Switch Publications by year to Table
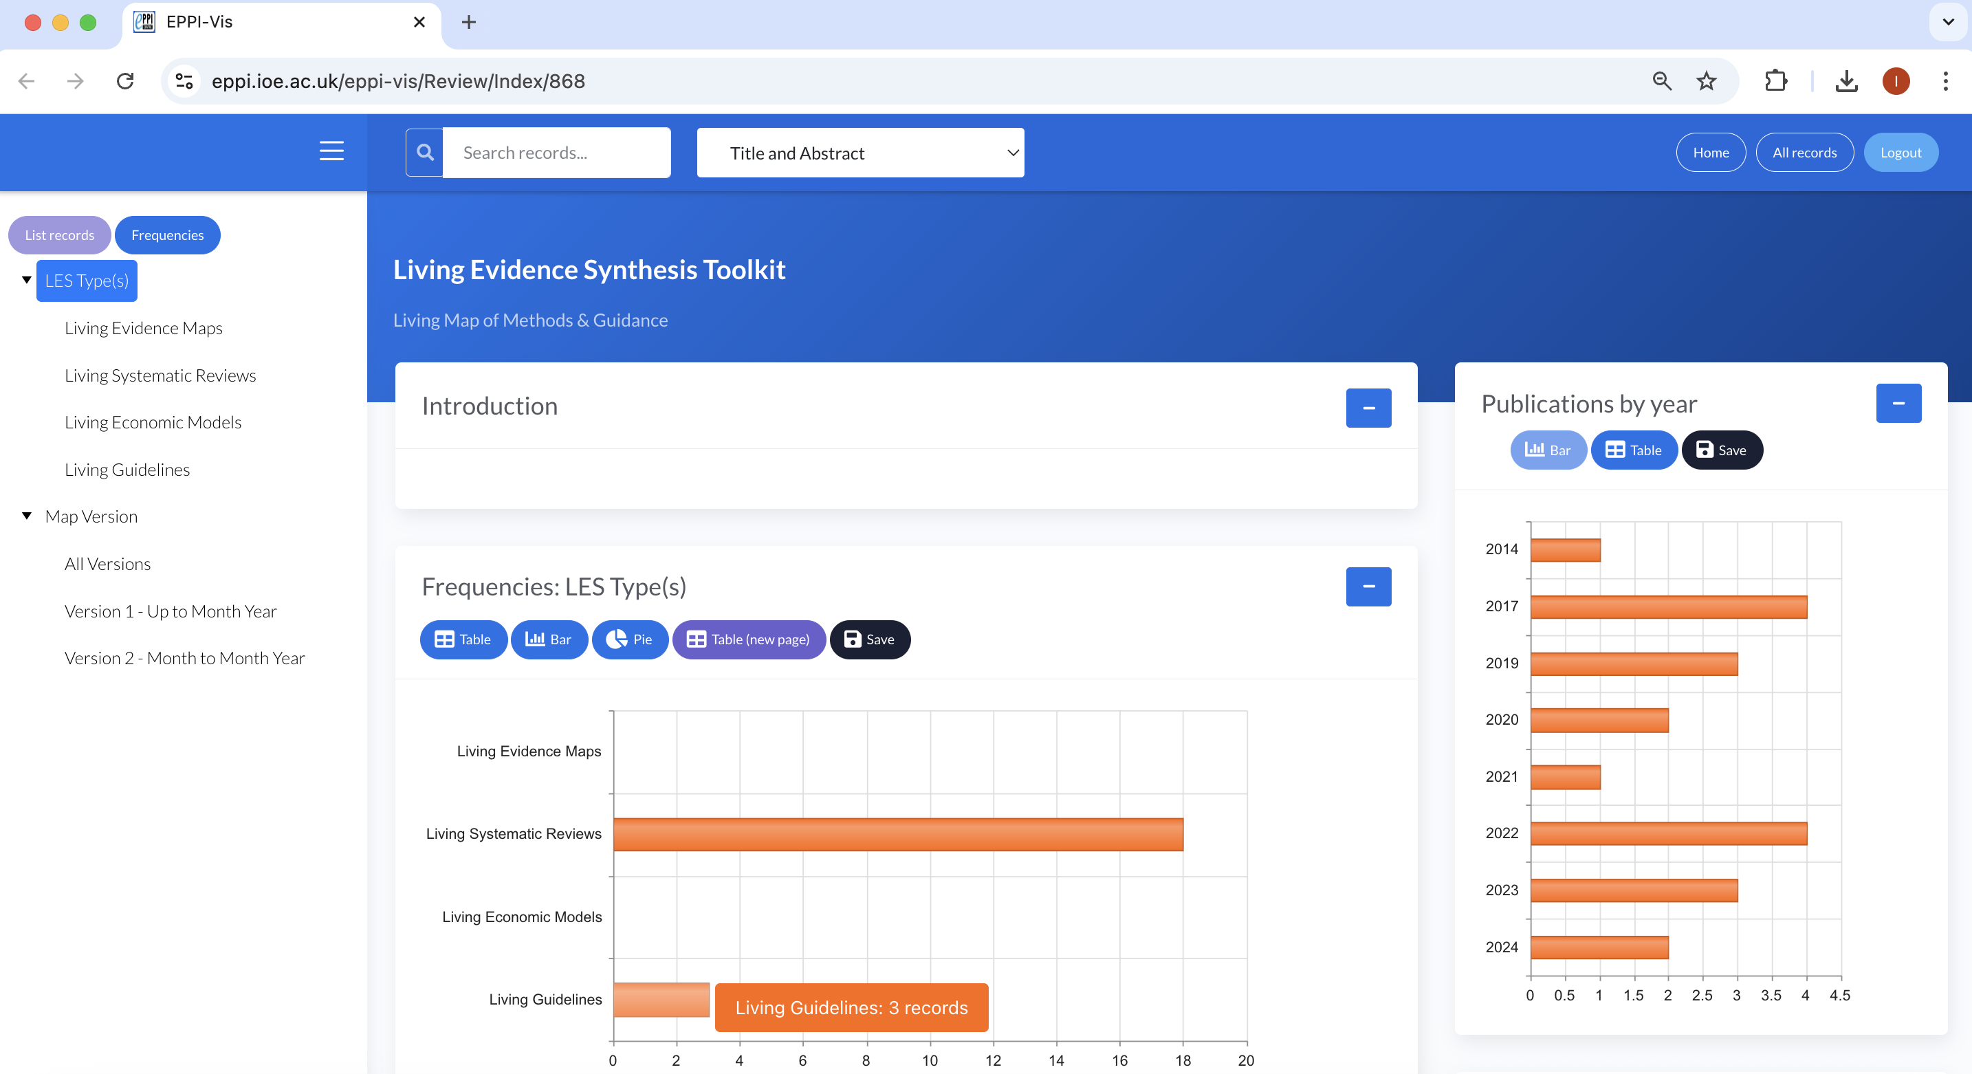 tap(1633, 450)
